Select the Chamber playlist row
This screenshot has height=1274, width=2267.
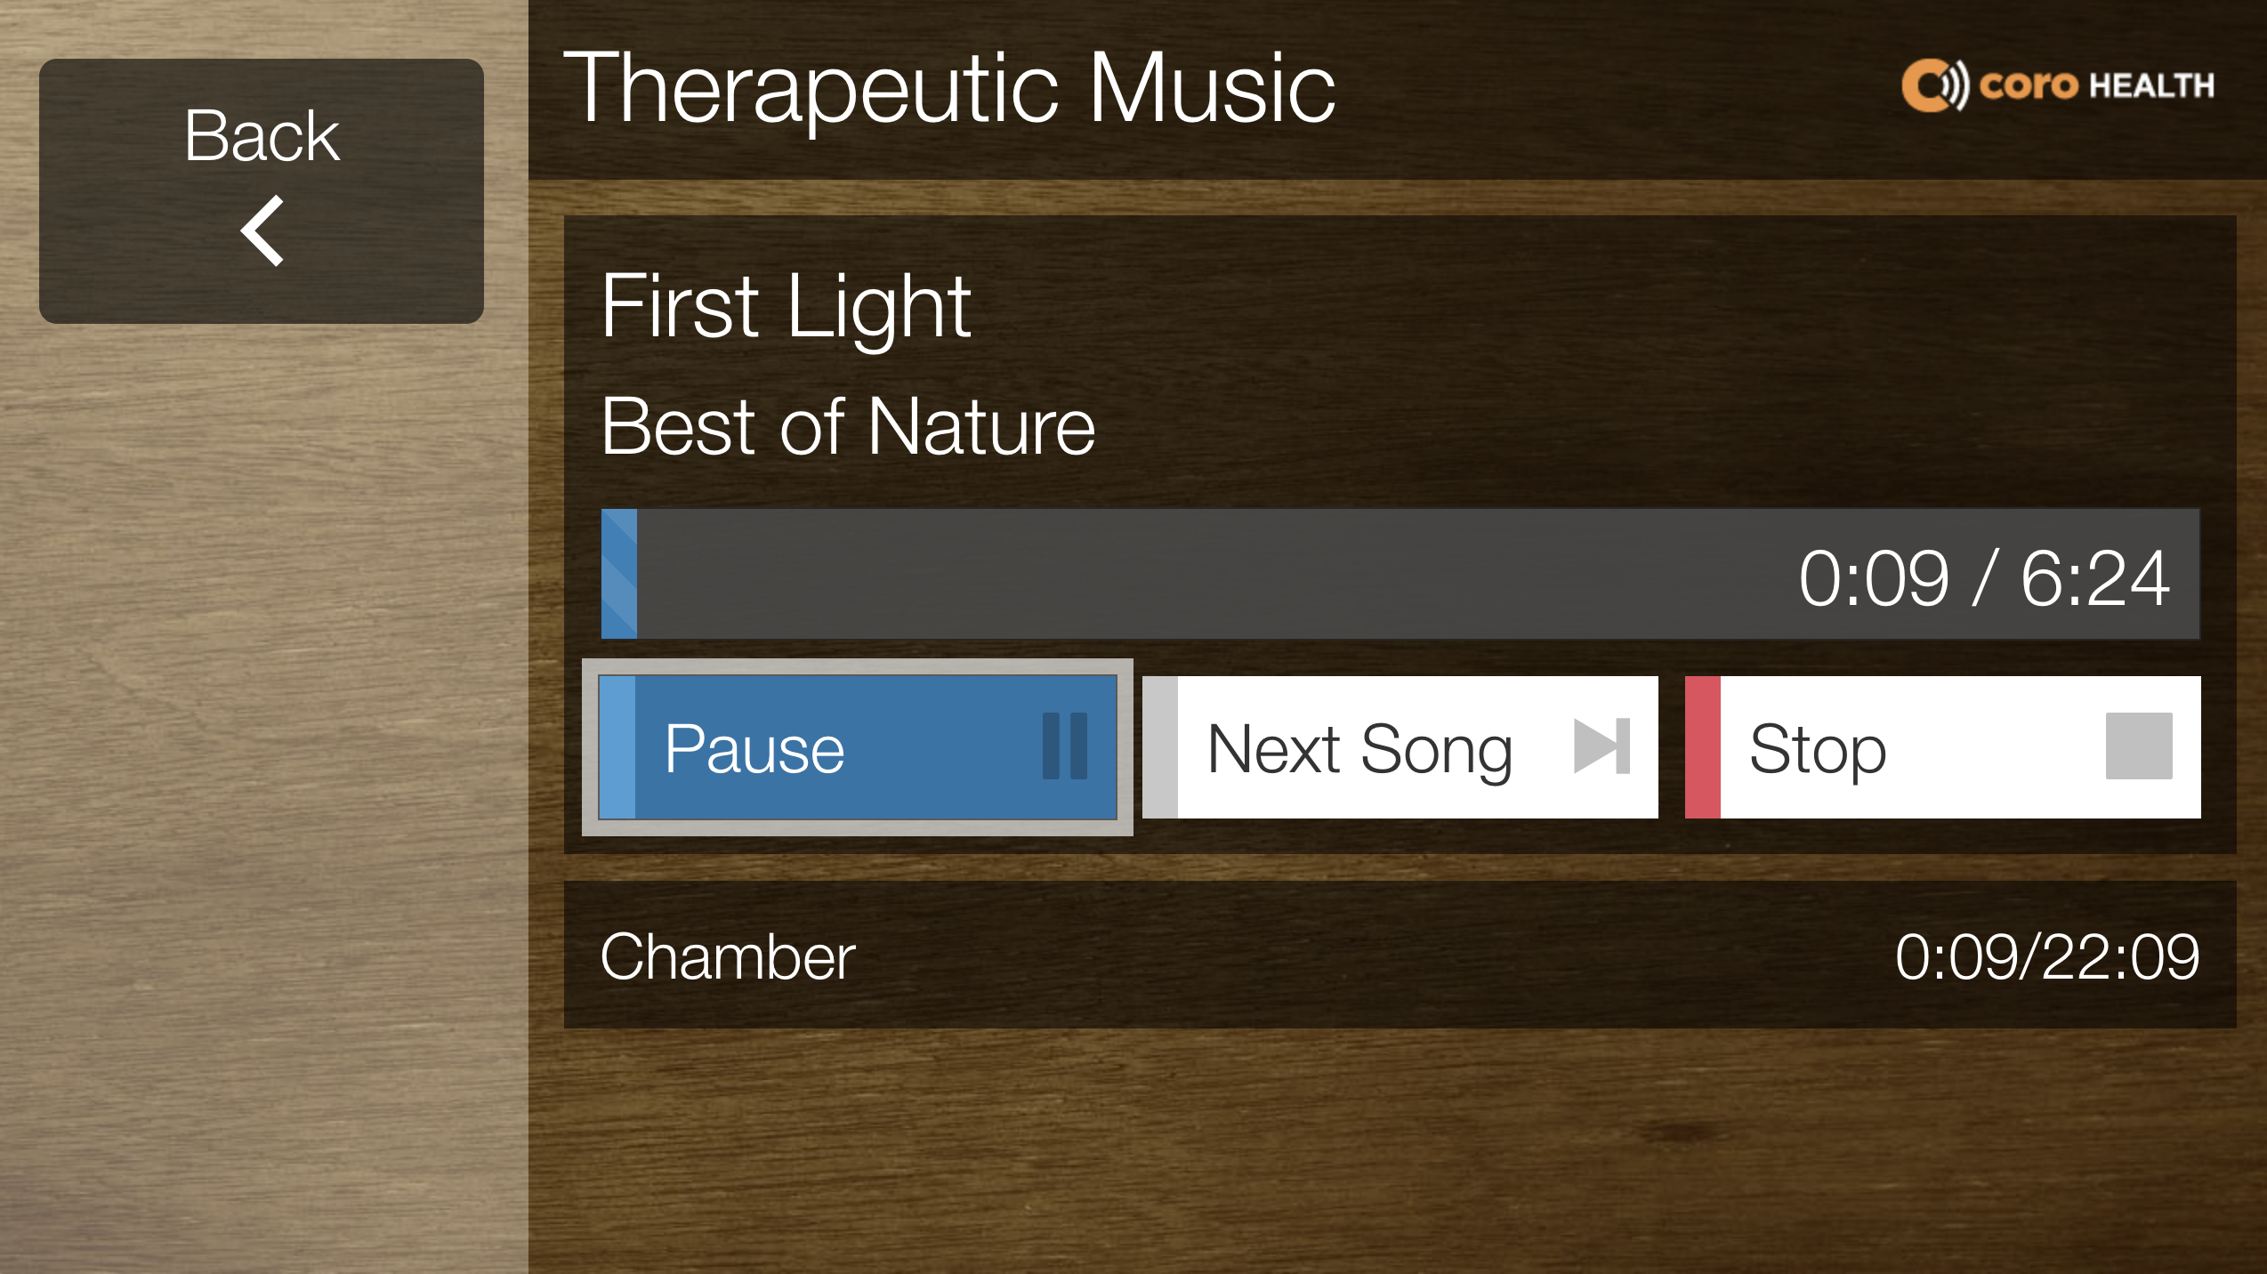tap(1400, 955)
